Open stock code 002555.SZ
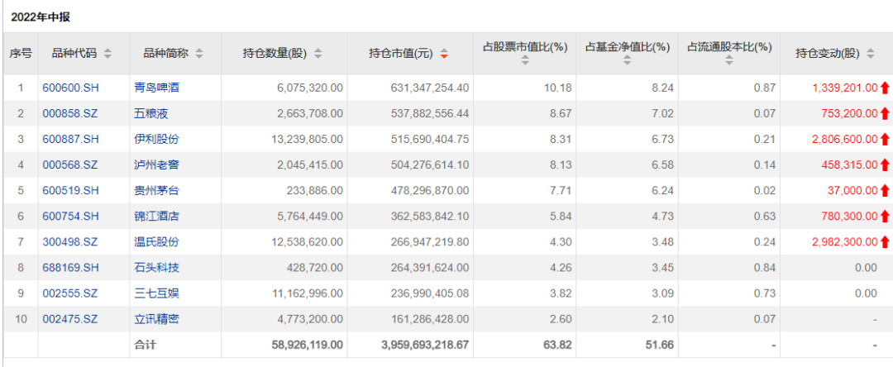This screenshot has width=893, height=367. tap(70, 293)
